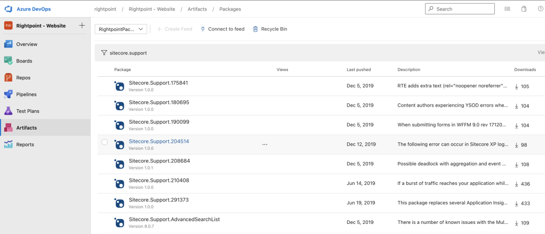
Task: Open package Sitecore.Support.180695
Action: [159, 102]
